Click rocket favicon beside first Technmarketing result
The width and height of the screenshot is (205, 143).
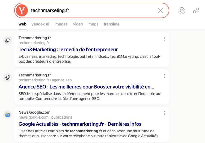[x=8, y=40]
